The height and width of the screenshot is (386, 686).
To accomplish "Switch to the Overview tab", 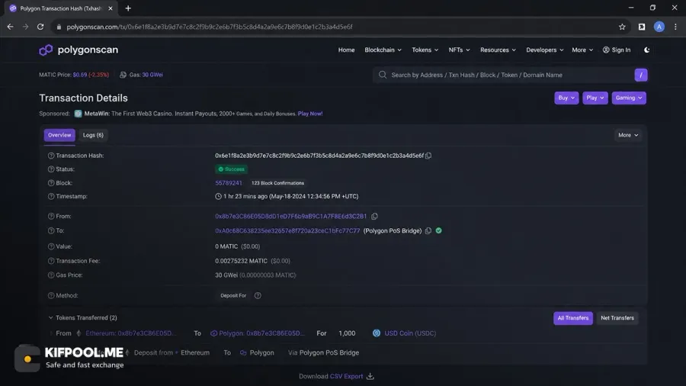I will pos(59,135).
